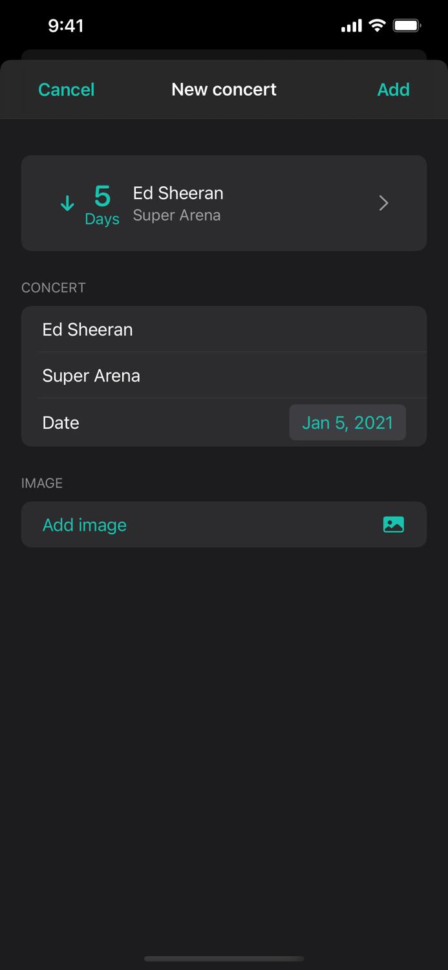This screenshot has width=448, height=970.
Task: Add the Ed Sheeran concert
Action: pyautogui.click(x=393, y=89)
